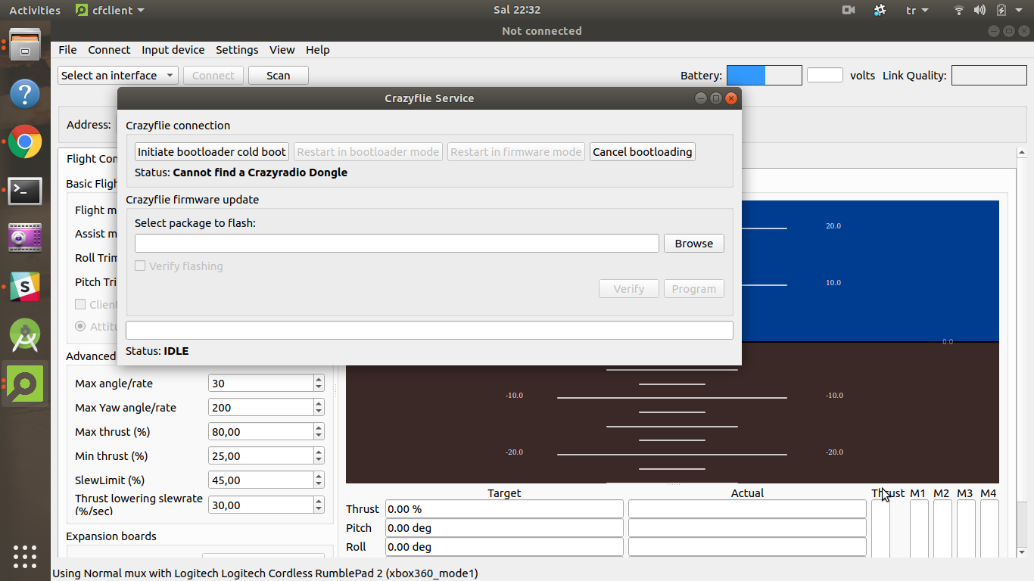Show applications grid in the dock
1034x581 pixels.
25,556
